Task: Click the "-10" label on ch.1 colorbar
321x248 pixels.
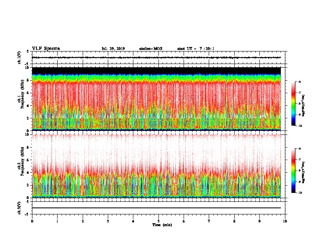Action: click(300, 126)
